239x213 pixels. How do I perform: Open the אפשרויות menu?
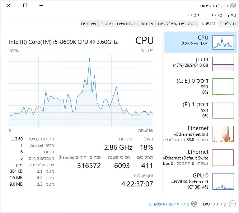click(x=213, y=15)
